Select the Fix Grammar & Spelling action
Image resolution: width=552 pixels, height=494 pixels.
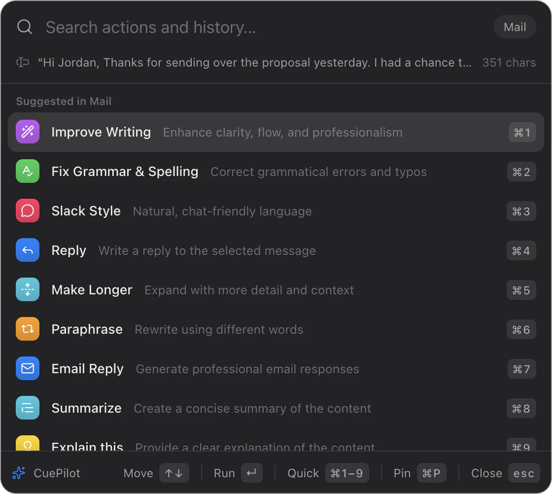(276, 172)
